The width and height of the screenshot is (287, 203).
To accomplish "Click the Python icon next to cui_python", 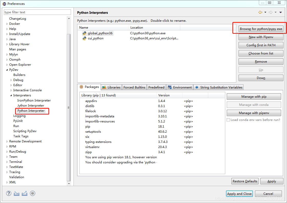I will point(85,38).
